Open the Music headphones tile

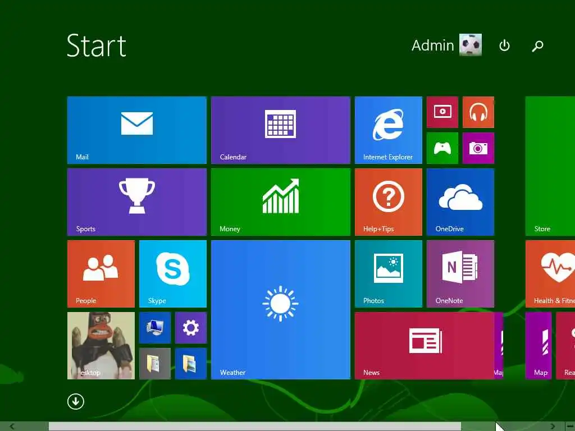coord(478,112)
